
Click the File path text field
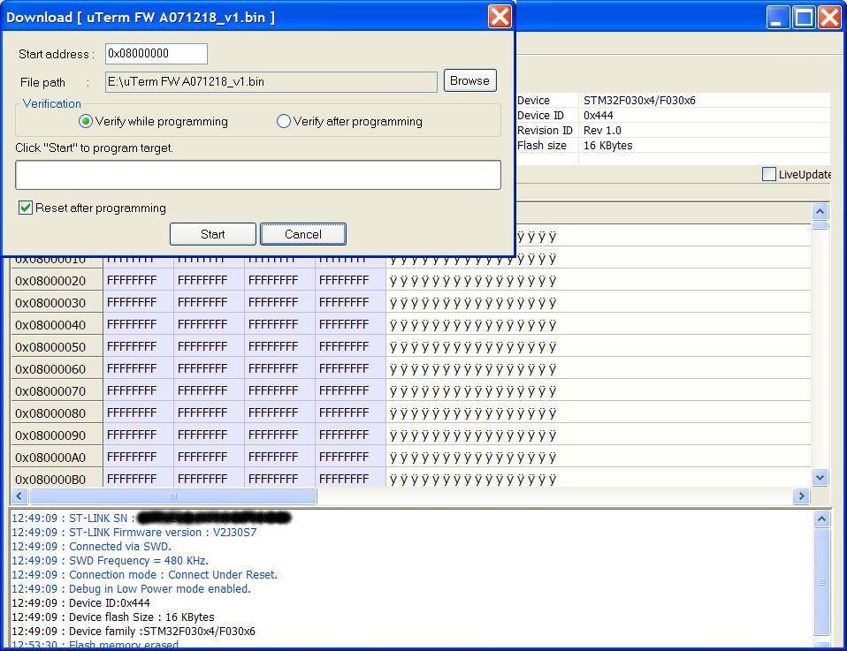click(x=271, y=82)
